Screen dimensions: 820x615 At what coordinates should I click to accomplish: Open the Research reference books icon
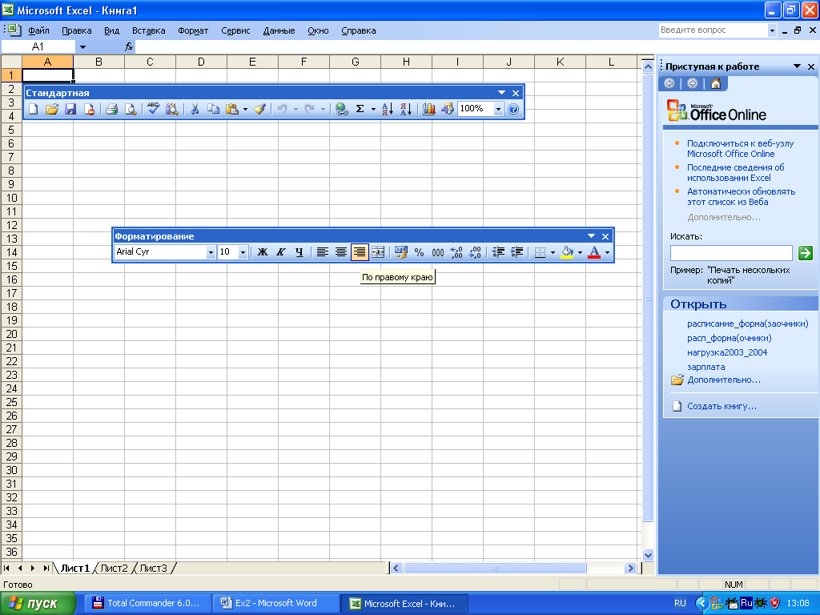[171, 109]
